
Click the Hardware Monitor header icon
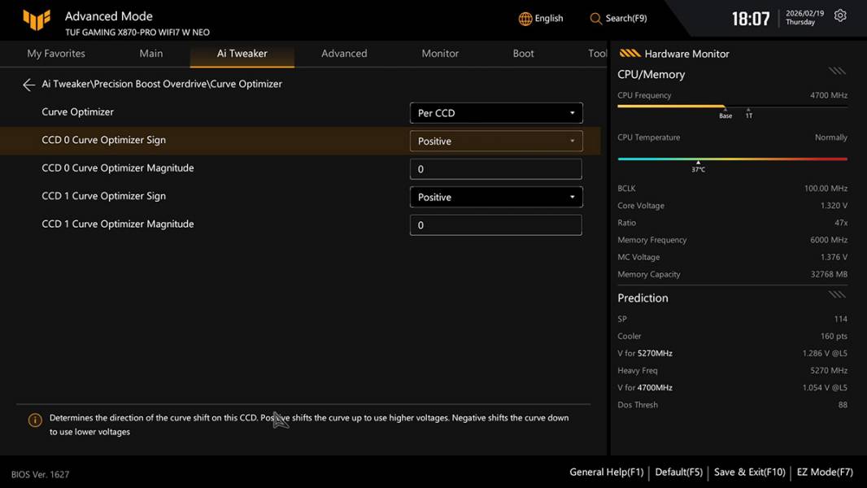click(x=630, y=54)
